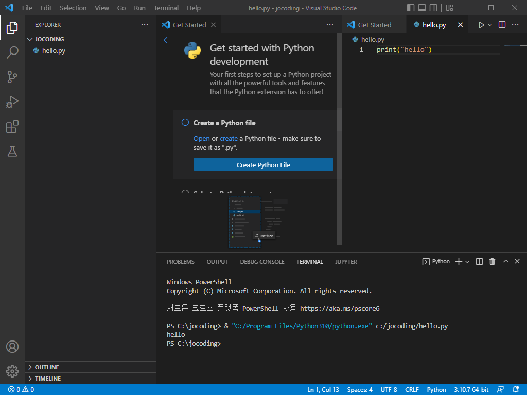Screen dimensions: 527x395
Task: Open more actions for right editor group
Action: [515, 25]
